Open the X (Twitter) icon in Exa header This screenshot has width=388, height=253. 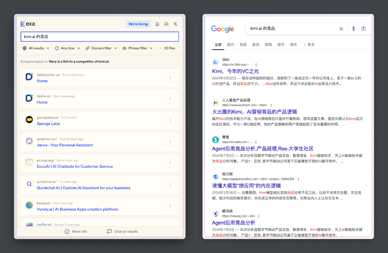(175, 24)
